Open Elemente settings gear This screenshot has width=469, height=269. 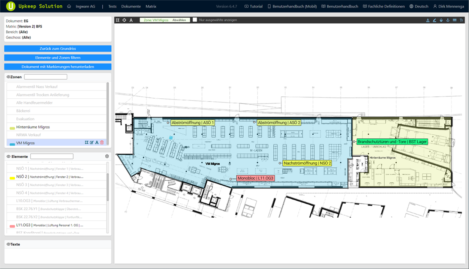tap(107, 156)
